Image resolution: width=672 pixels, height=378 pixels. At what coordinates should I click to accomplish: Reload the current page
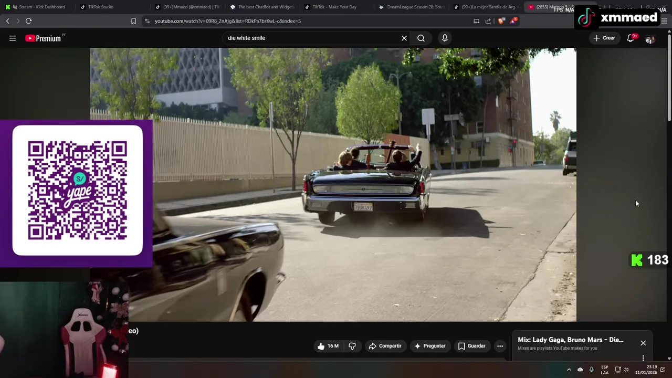(29, 21)
